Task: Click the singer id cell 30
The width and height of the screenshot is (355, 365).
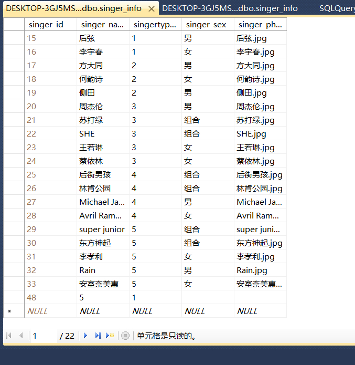Action: [x=51, y=243]
